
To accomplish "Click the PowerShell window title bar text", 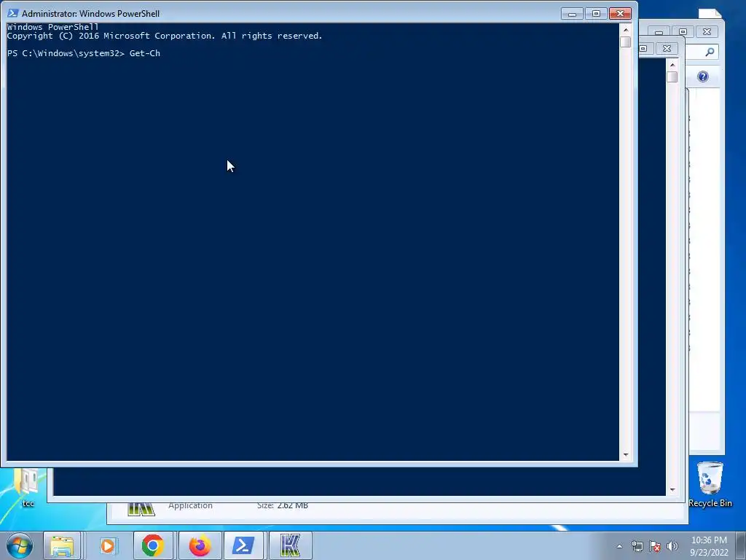I will [90, 14].
